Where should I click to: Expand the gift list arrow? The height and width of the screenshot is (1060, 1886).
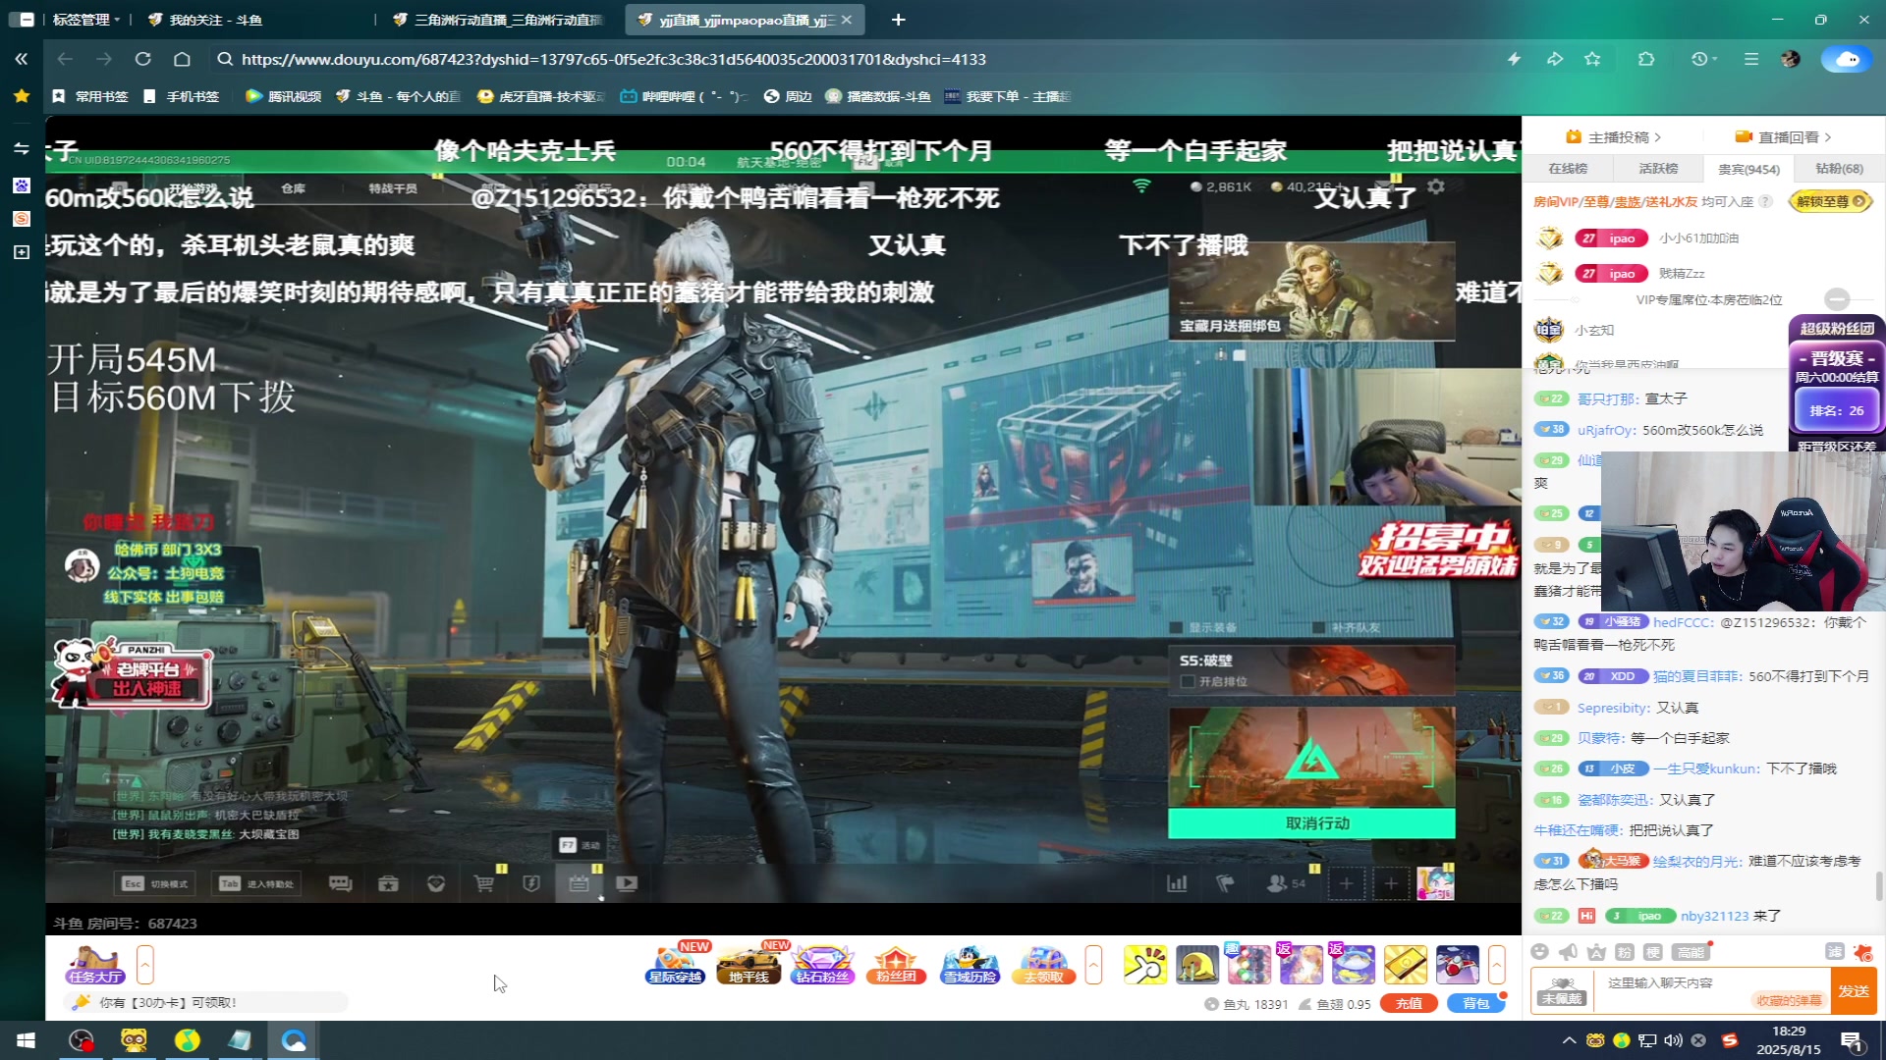(1497, 965)
